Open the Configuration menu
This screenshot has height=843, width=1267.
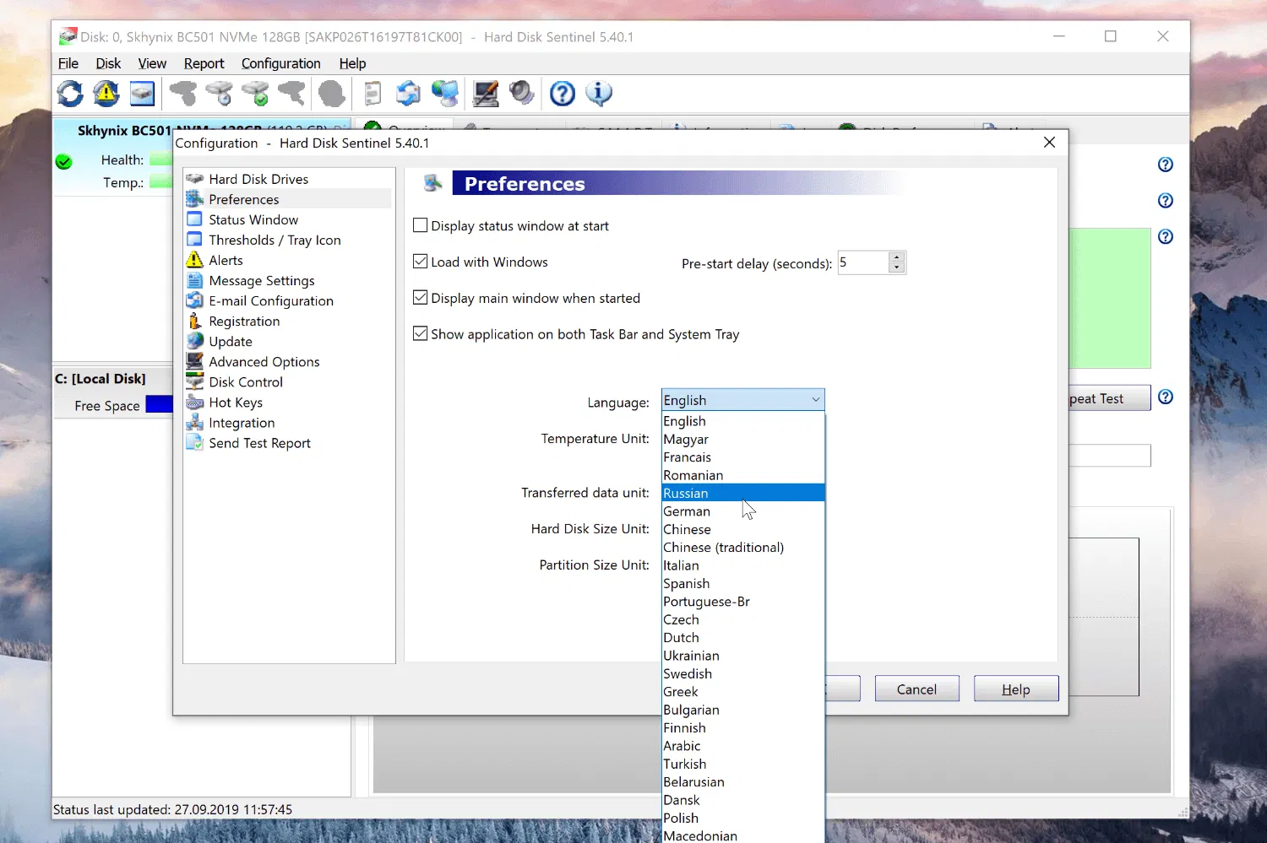click(280, 63)
